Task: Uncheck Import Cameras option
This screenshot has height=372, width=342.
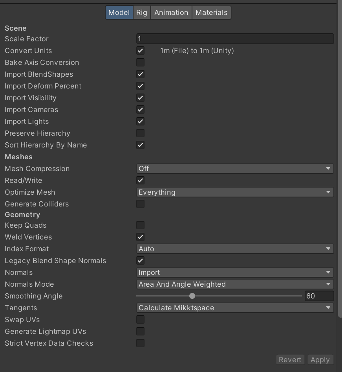Action: [x=140, y=110]
